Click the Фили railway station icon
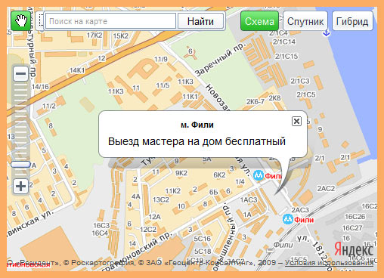Image resolution: width=384 pixels, height=278 pixels. [270, 250]
